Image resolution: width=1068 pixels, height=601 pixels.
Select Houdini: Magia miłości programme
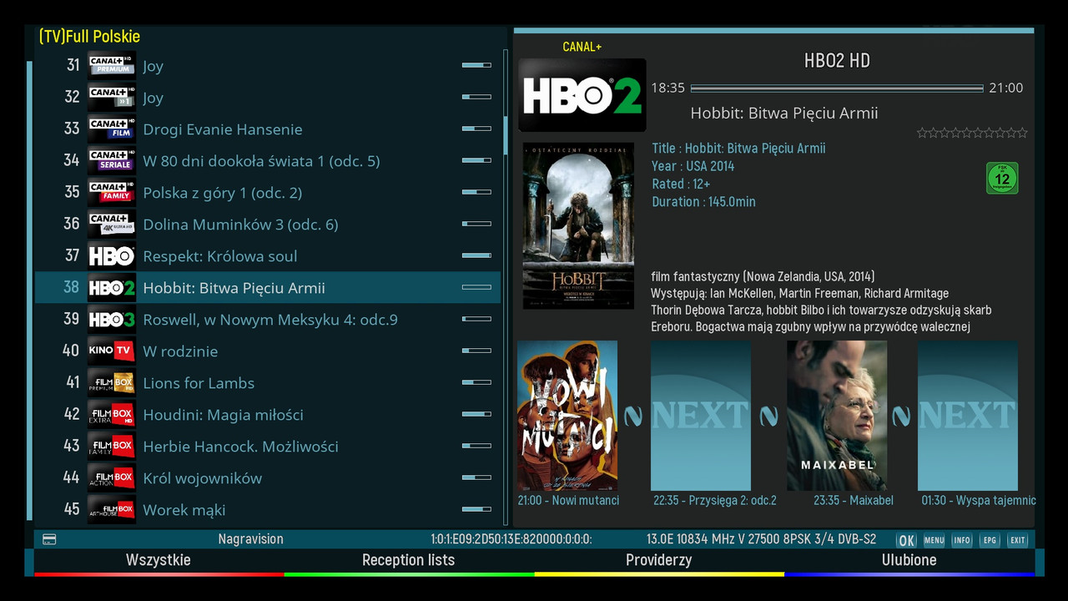(223, 415)
